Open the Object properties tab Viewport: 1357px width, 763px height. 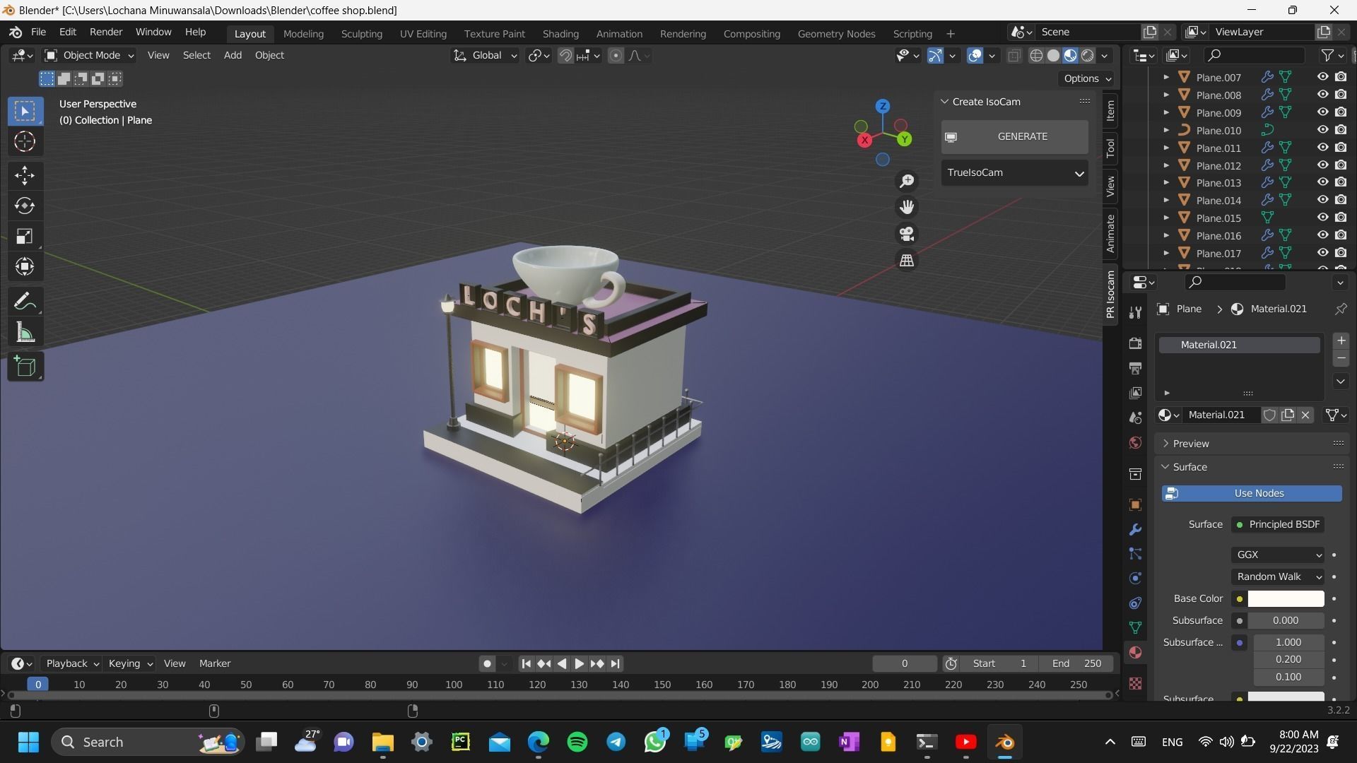(x=1135, y=504)
